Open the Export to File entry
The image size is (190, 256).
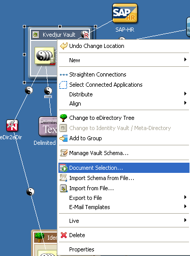[124, 198]
